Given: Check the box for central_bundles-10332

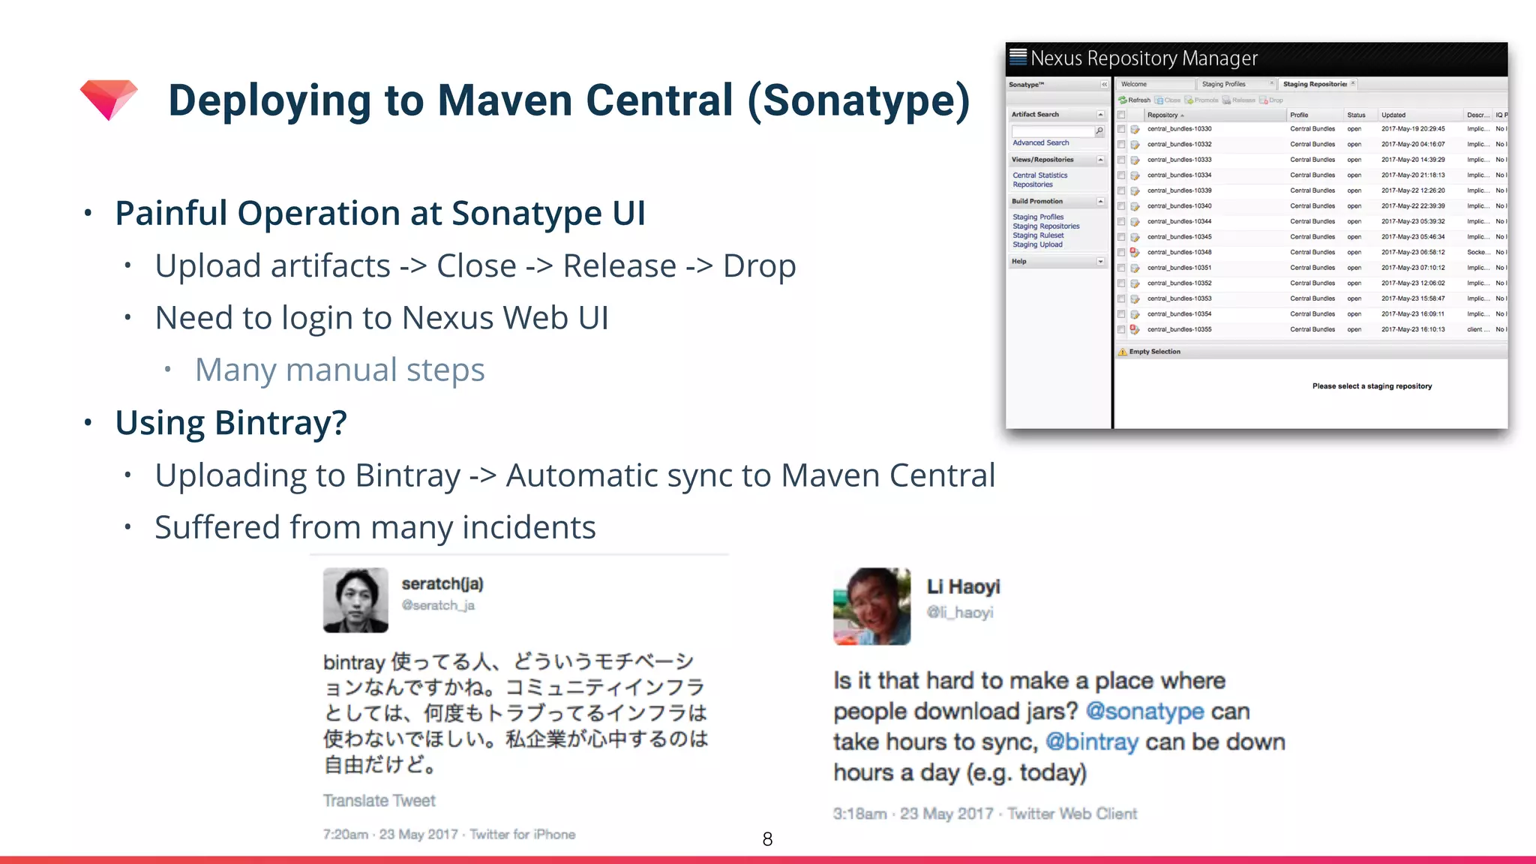Looking at the screenshot, I should 1121,145.
